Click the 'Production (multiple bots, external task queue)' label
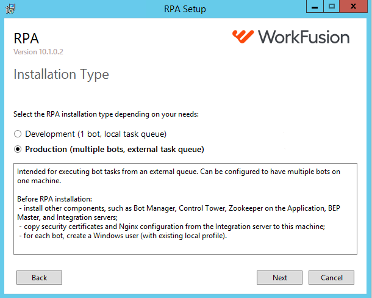The height and width of the screenshot is (298, 372). 115,150
